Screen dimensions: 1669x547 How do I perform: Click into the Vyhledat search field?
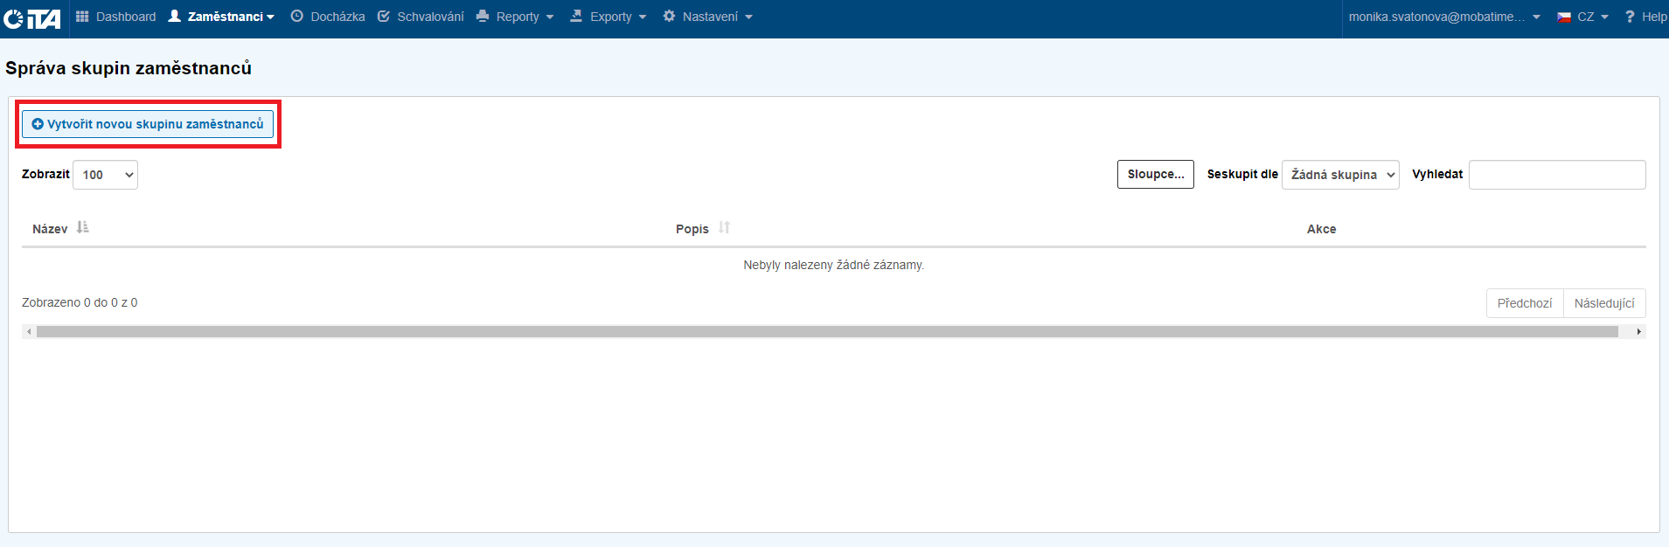click(1556, 175)
